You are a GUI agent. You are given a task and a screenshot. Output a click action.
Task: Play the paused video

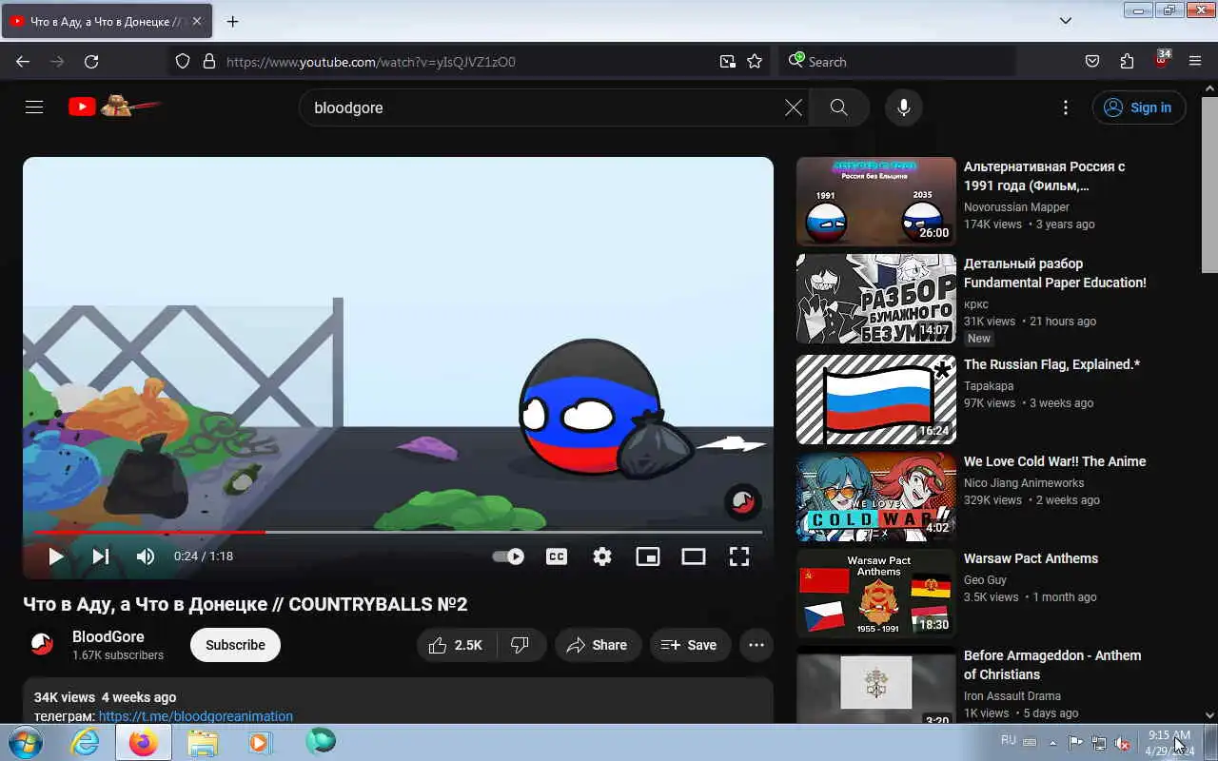[55, 556]
